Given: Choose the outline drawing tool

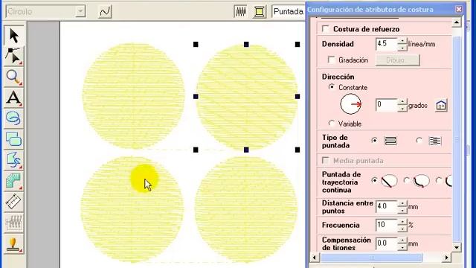Looking at the screenshot, I should [13, 160].
